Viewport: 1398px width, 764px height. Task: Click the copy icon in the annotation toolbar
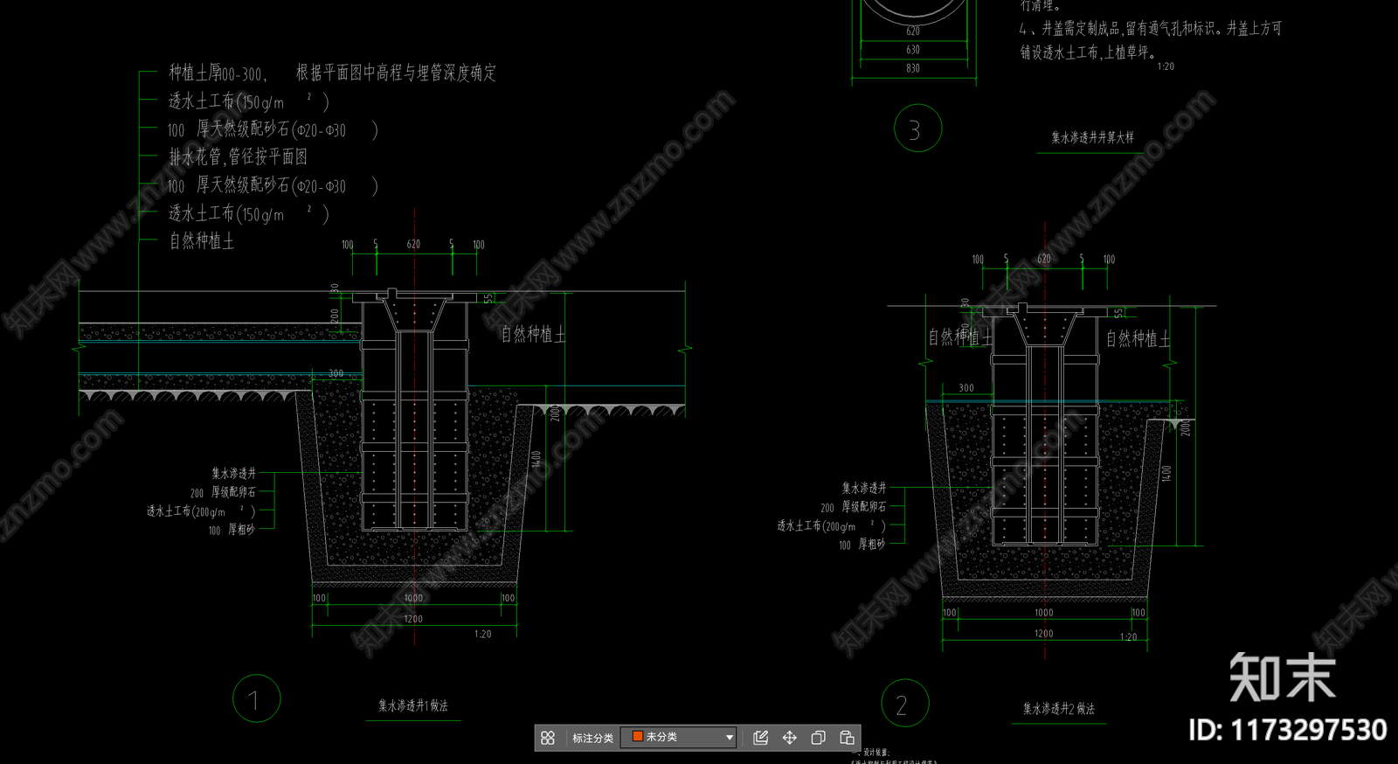(x=818, y=738)
